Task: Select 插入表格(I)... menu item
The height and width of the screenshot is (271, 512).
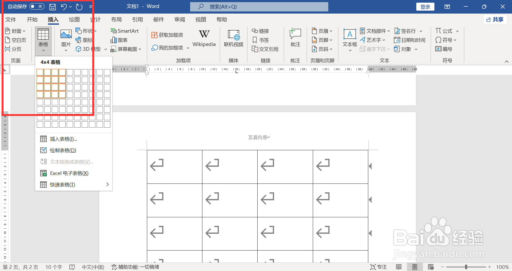Action: tap(74, 139)
